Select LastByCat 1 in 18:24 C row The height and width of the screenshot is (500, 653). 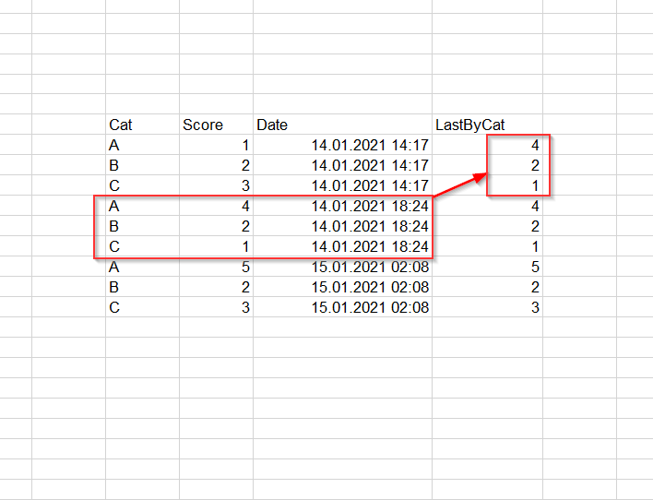(487, 246)
